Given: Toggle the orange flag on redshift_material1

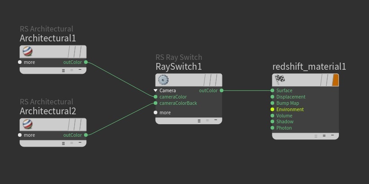Looking at the screenshot, I should click(x=335, y=80).
